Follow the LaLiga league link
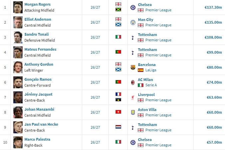 coord(151,70)
